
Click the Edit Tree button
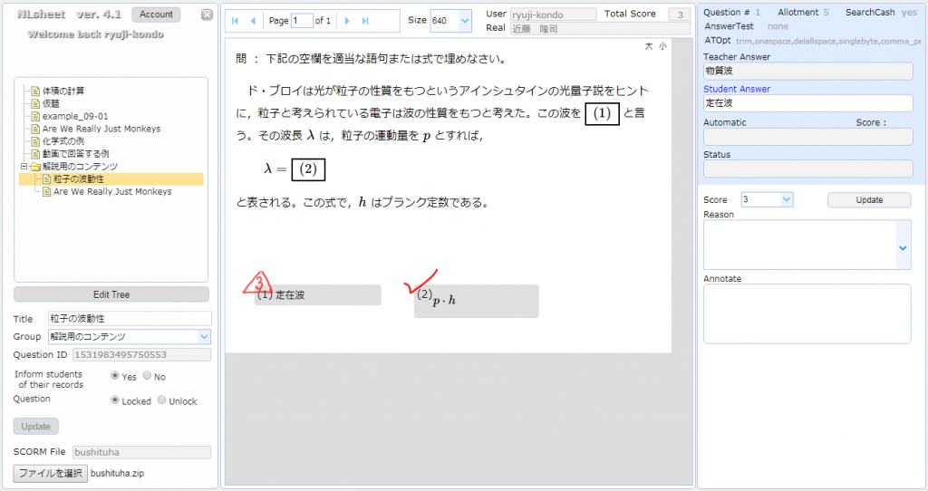tap(111, 294)
